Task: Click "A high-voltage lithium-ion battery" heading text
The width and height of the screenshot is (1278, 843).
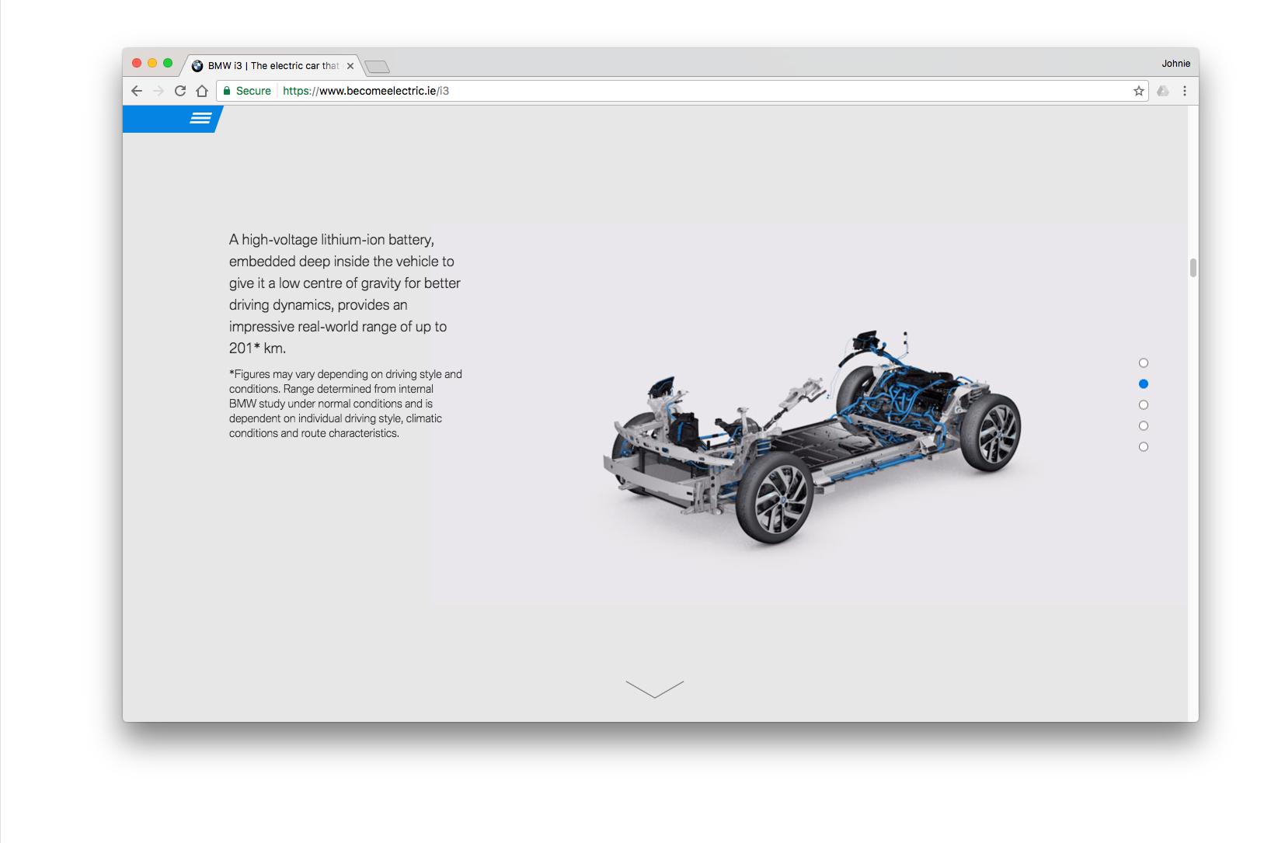Action: point(345,294)
